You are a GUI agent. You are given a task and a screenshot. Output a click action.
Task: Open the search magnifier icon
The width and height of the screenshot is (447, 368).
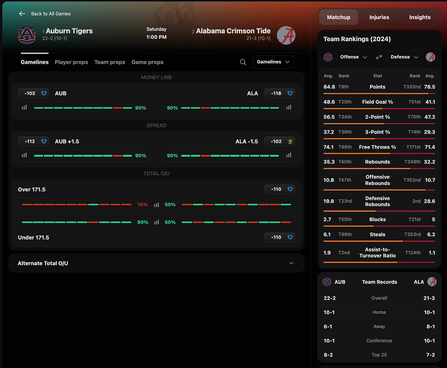[243, 62]
